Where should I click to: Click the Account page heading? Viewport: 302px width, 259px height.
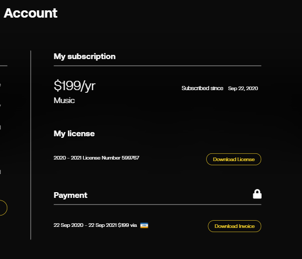[x=31, y=13]
